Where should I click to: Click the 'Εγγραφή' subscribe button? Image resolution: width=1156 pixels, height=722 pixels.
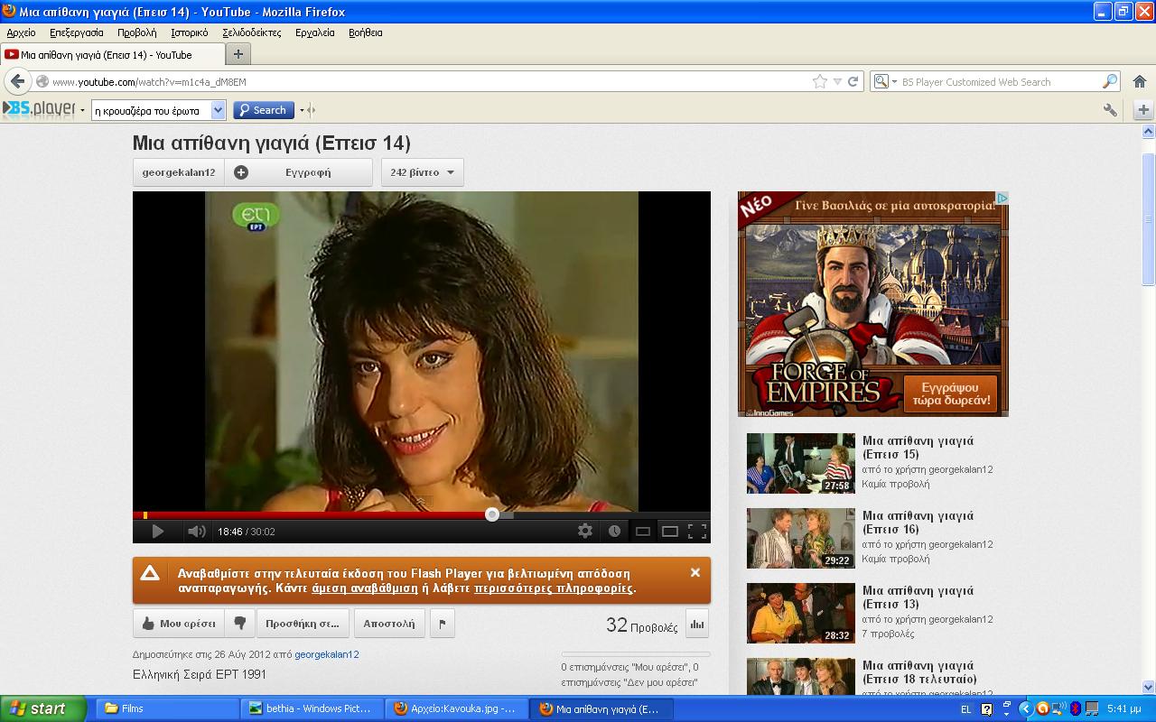[298, 172]
